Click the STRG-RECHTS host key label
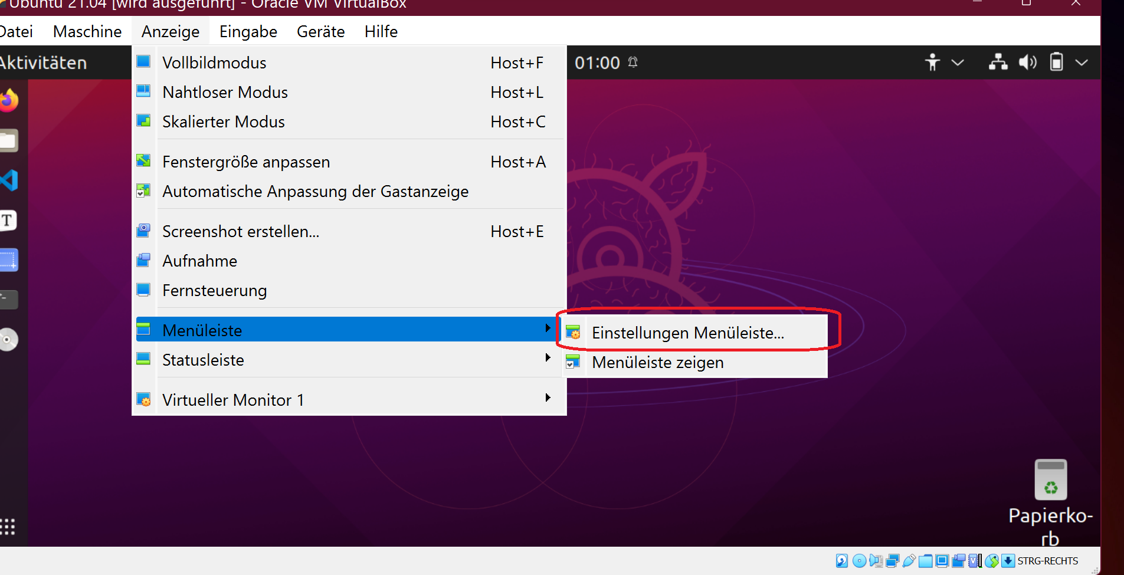 coord(1048,561)
